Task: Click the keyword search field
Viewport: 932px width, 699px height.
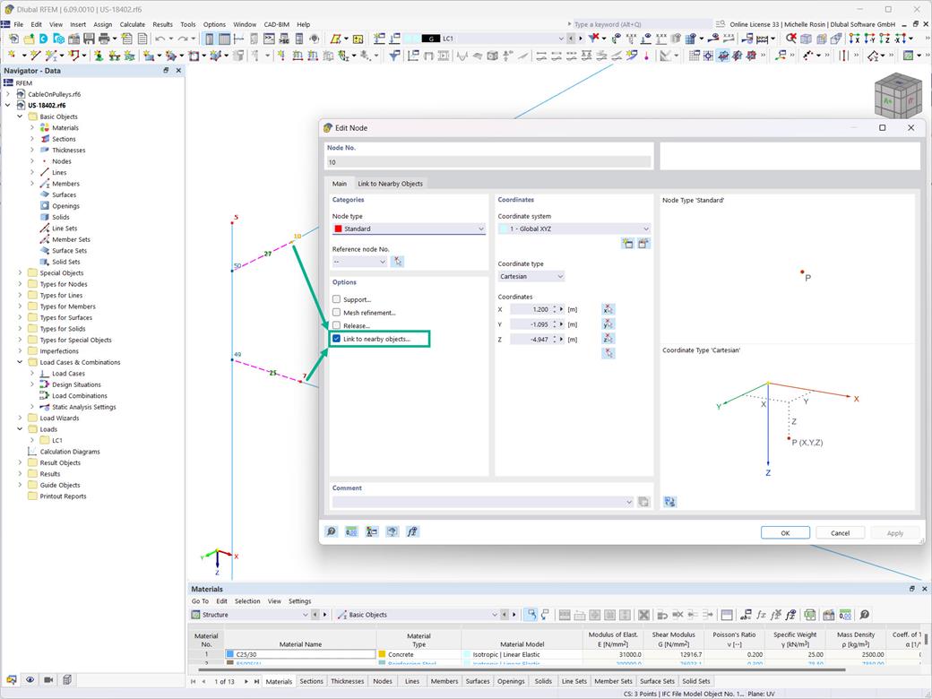Action: click(x=641, y=24)
